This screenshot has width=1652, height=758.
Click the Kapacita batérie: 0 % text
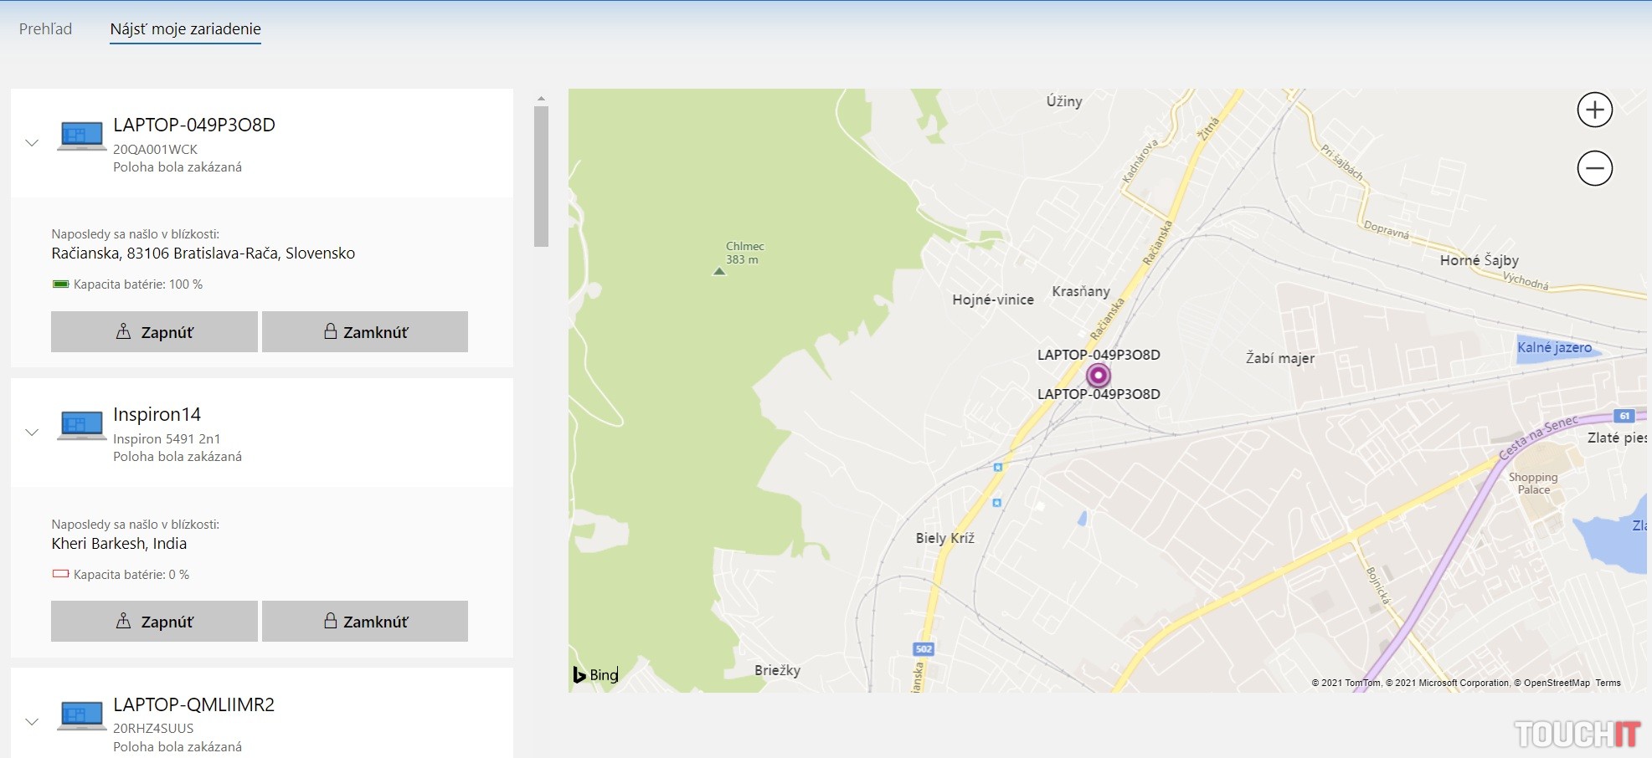pyautogui.click(x=131, y=575)
